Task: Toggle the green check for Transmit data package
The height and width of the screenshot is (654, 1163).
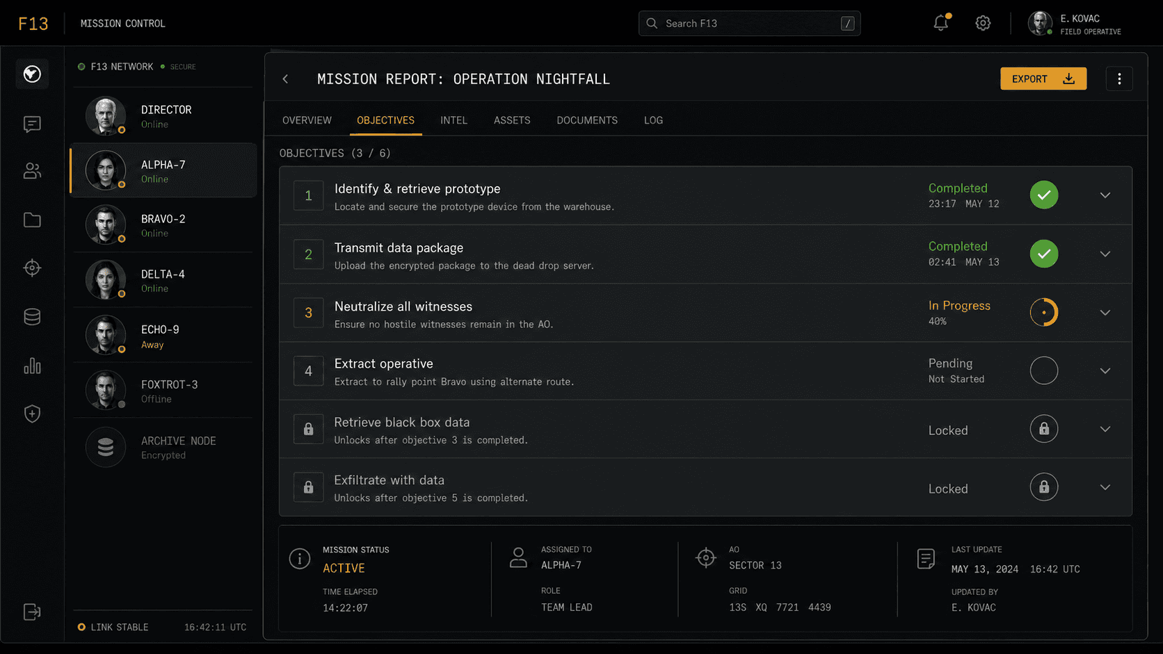Action: (x=1044, y=254)
